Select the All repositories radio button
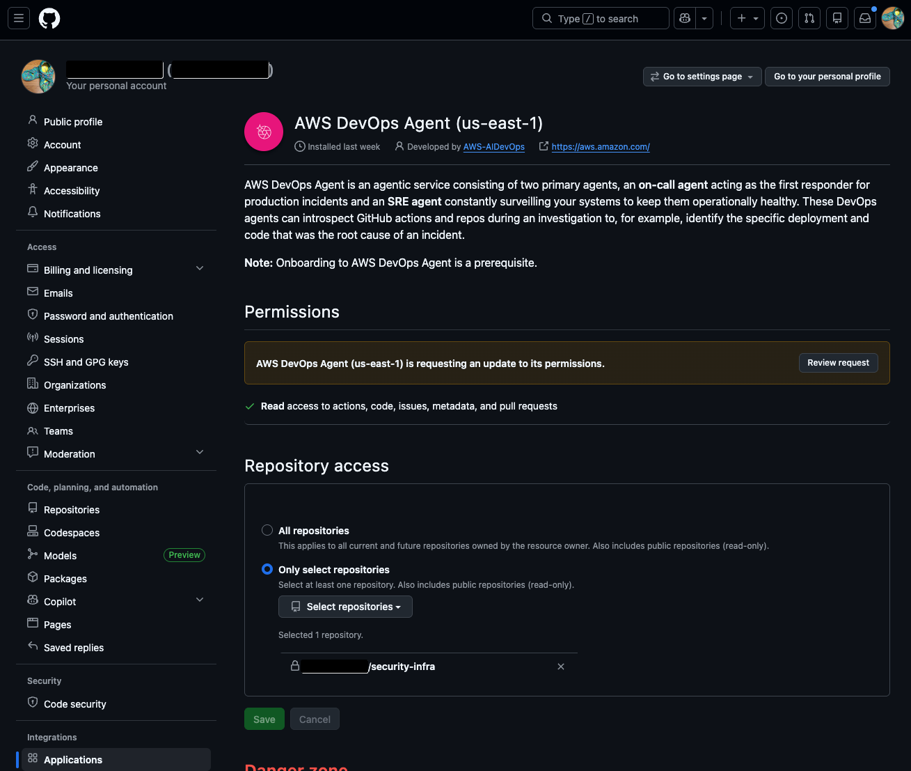Image resolution: width=911 pixels, height=771 pixels. point(267,531)
